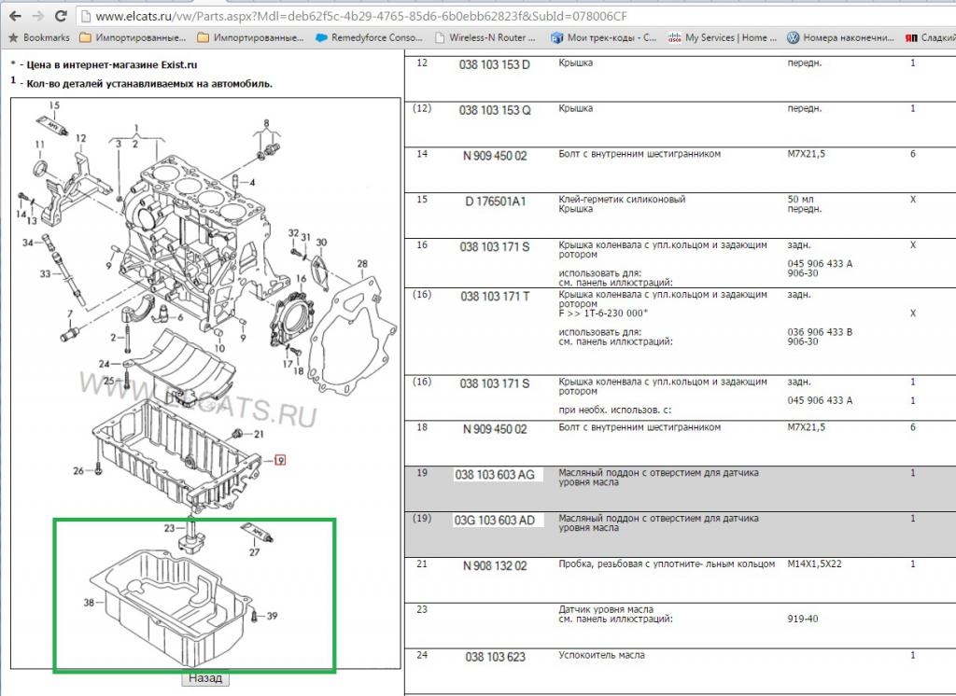Click position number 24 in the parts table

coord(422,655)
